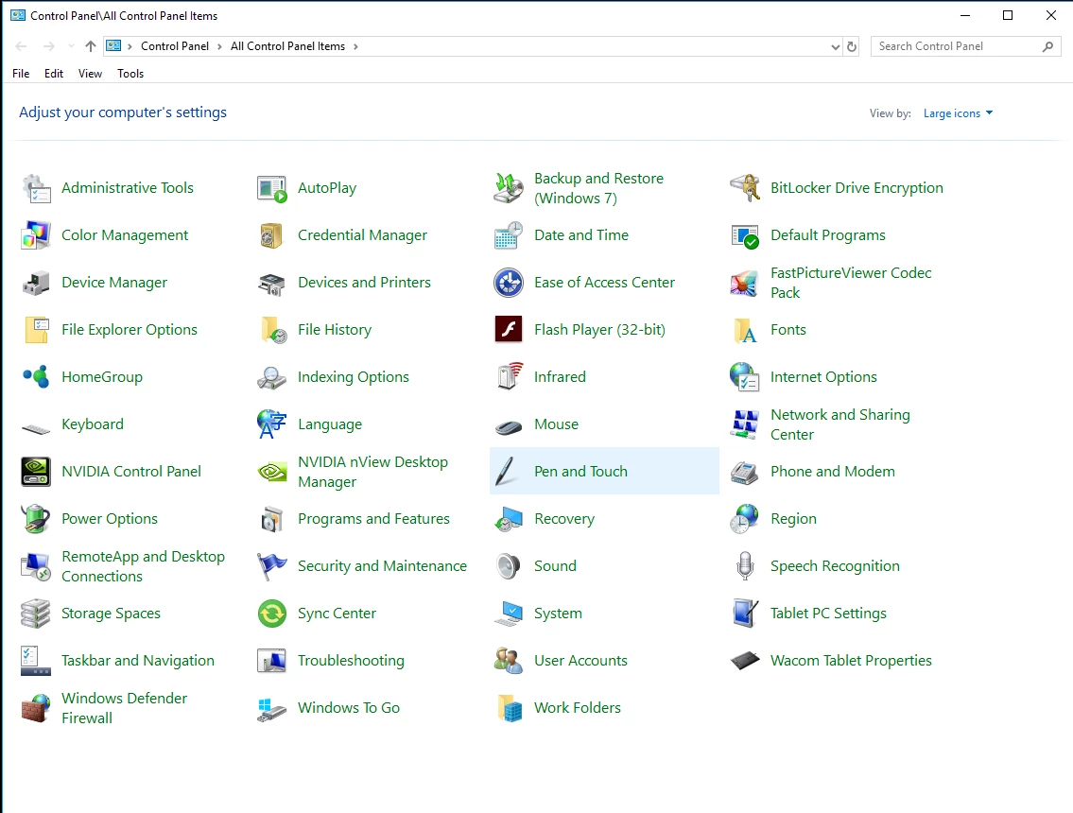This screenshot has height=813, width=1073.
Task: Click the Color Management icon
Action: pos(36,235)
